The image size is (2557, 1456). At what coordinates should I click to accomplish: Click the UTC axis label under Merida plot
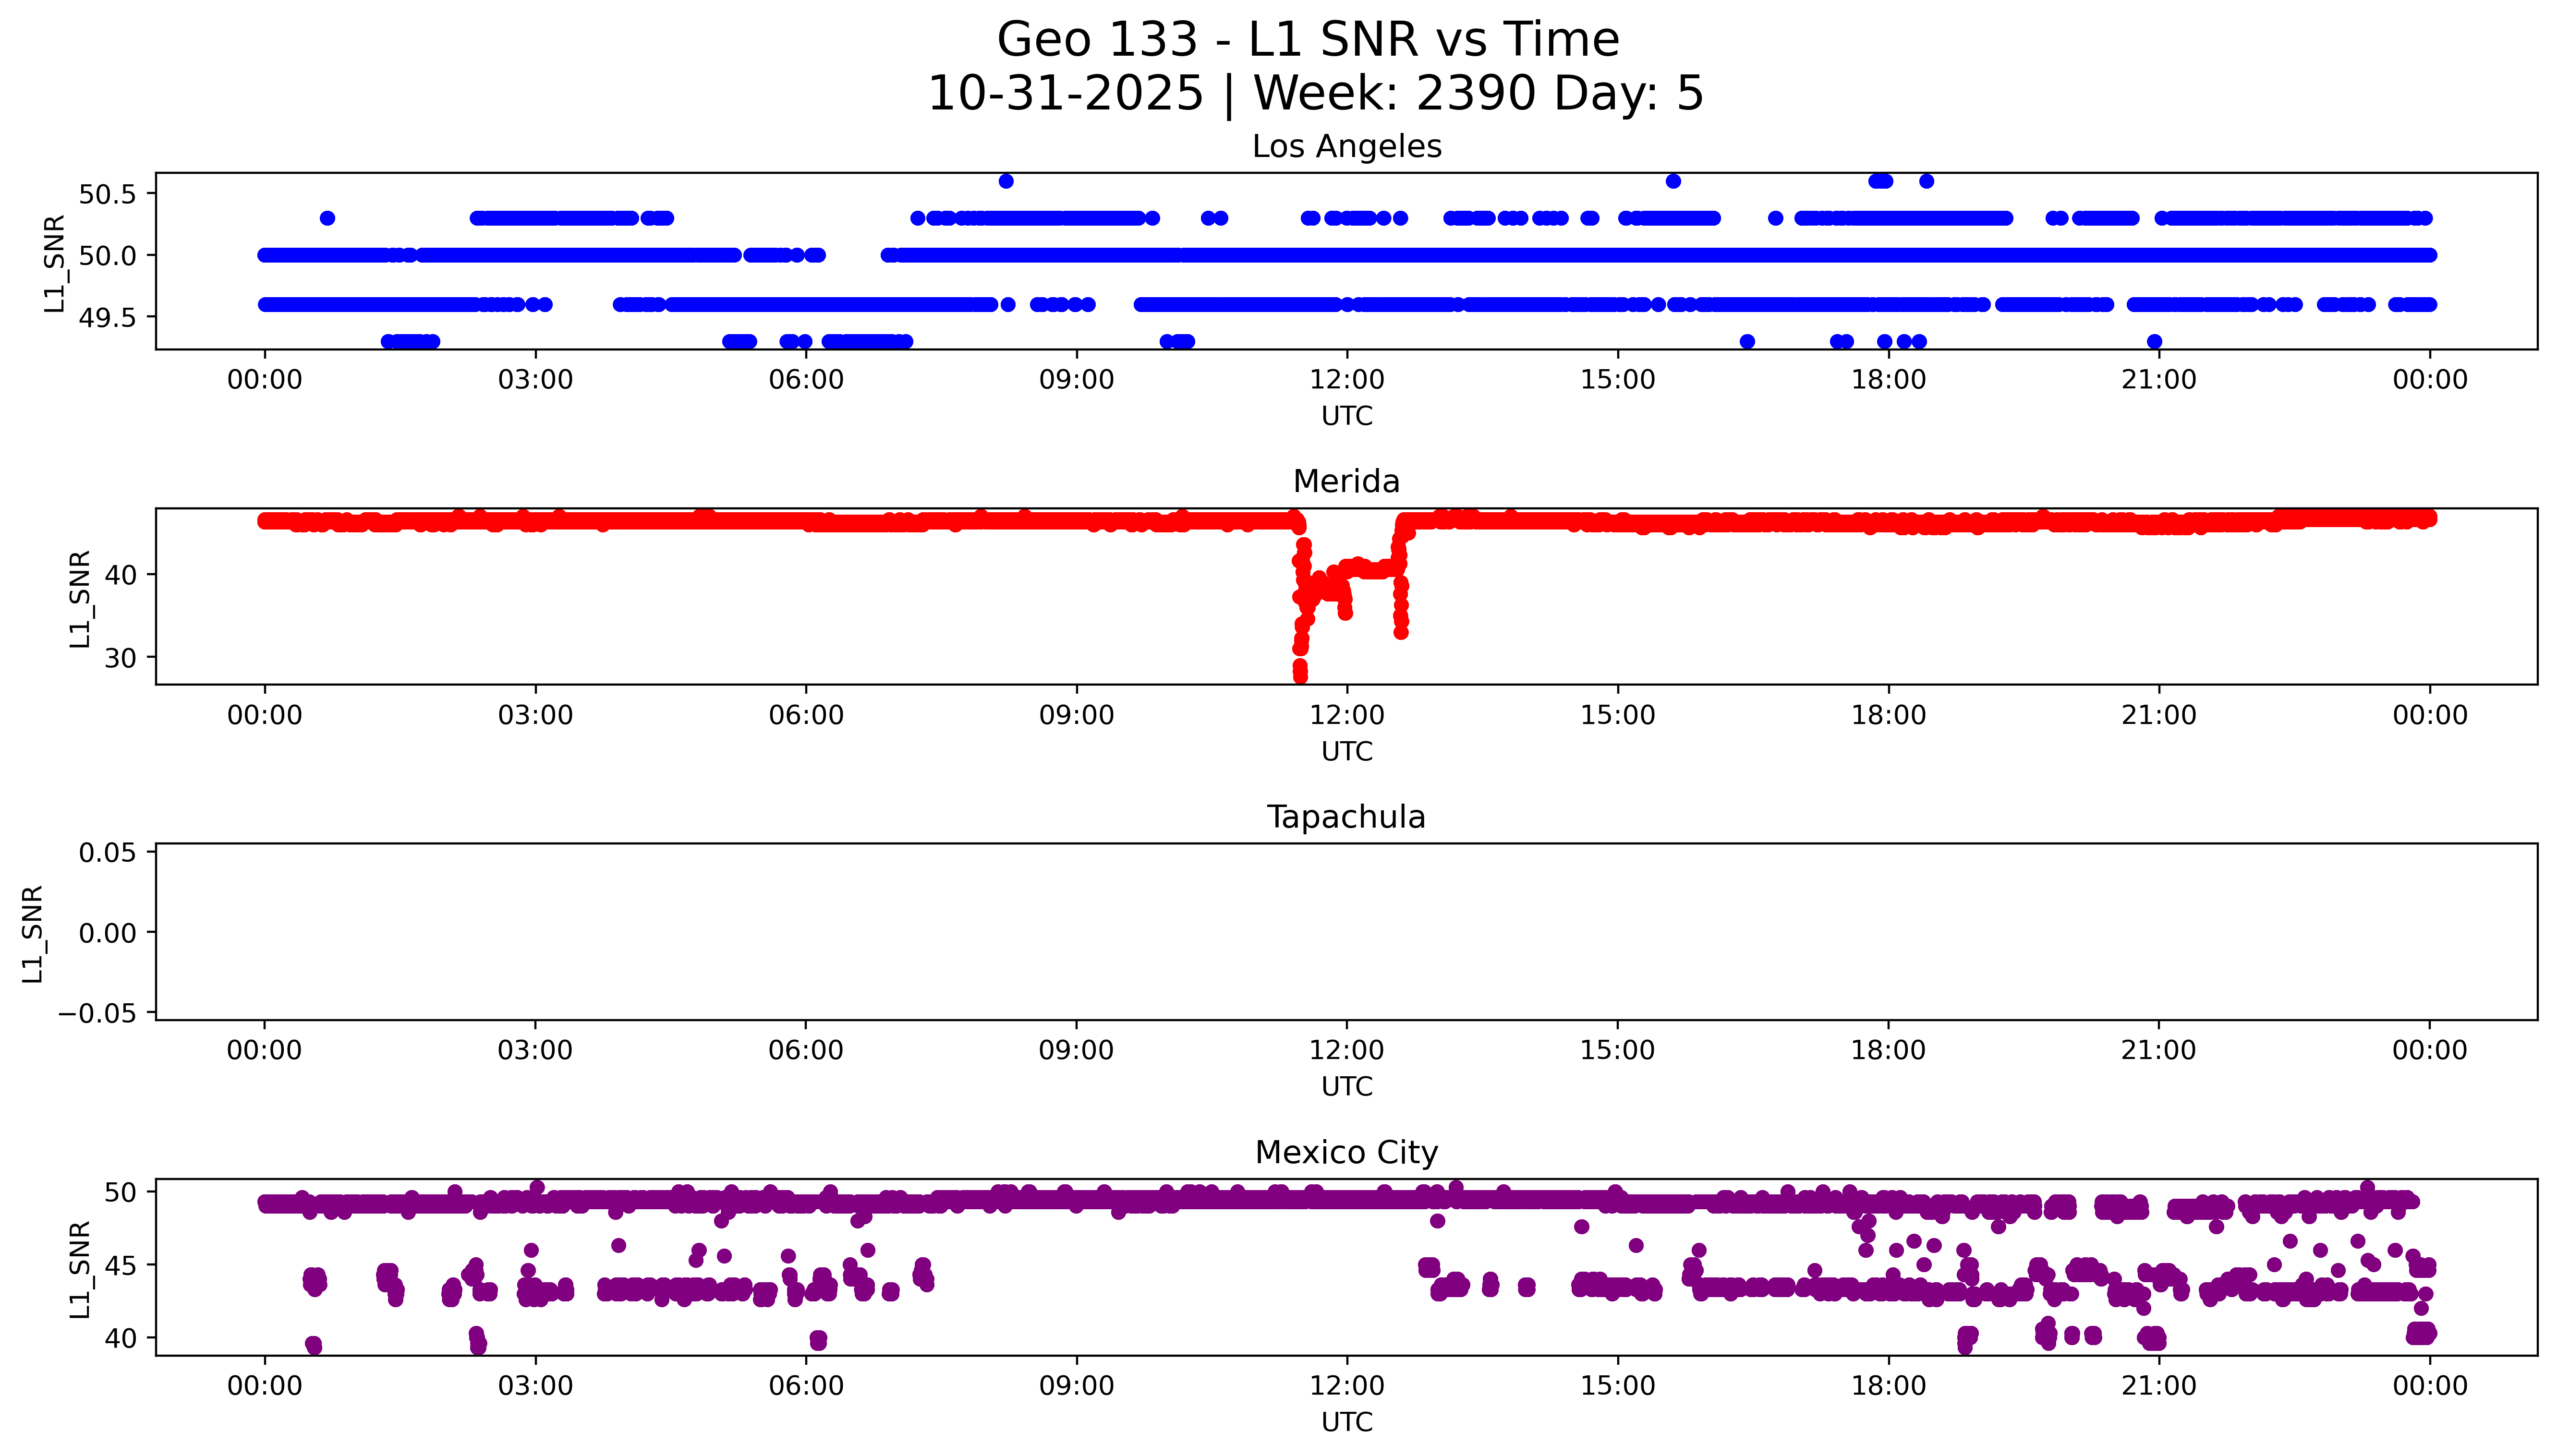pyautogui.click(x=1346, y=751)
